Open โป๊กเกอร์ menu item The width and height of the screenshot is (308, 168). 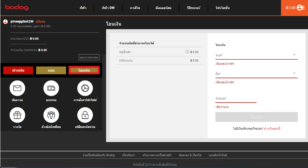click(x=194, y=8)
